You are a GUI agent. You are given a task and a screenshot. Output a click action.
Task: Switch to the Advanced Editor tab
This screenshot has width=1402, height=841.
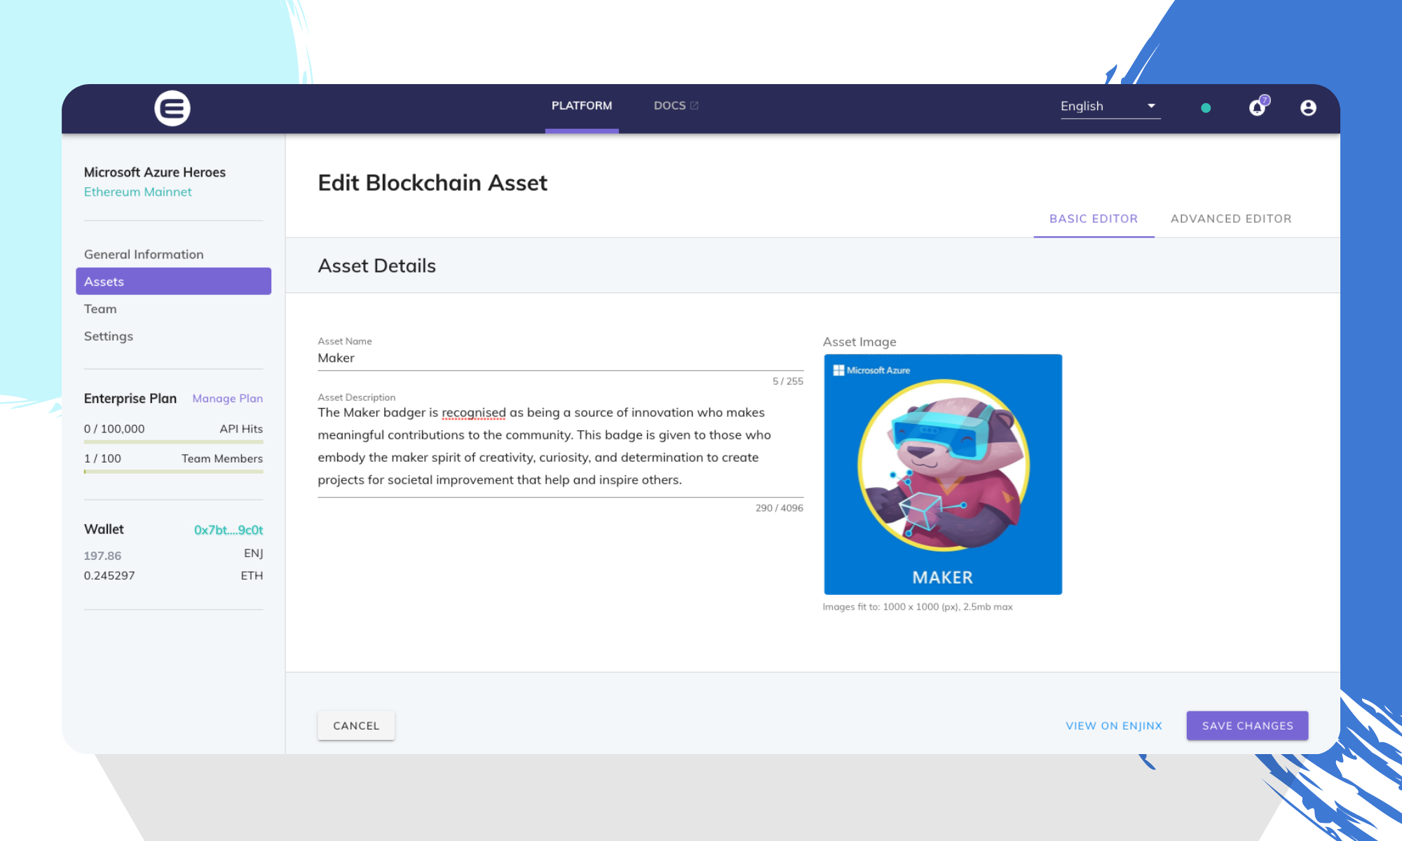pos(1230,218)
